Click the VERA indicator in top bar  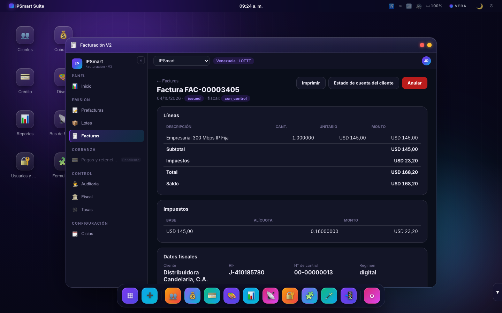[x=458, y=6]
